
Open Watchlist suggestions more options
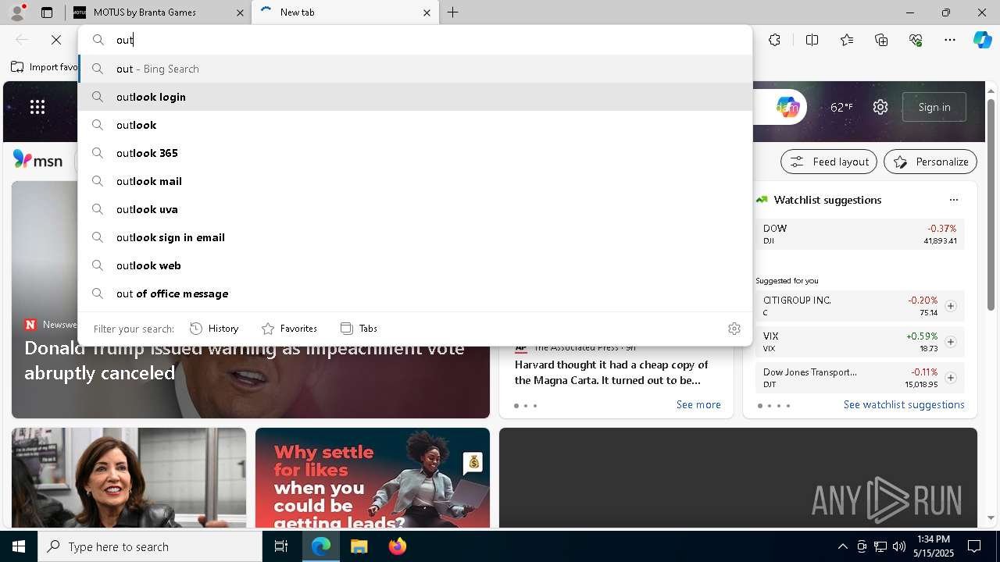953,200
